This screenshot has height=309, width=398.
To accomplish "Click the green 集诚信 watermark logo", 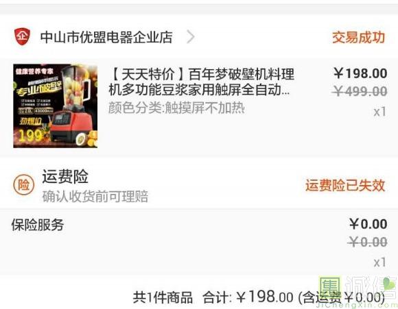I will pyautogui.click(x=358, y=292).
